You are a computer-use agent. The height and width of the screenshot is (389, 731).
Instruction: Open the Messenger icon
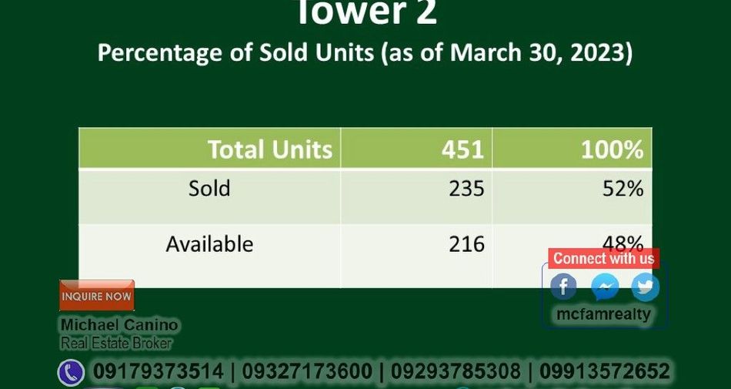[605, 287]
